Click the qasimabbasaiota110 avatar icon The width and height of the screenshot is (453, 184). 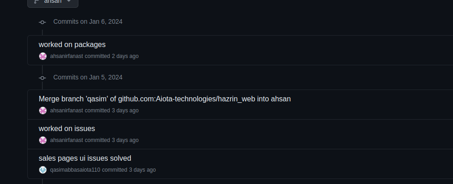(43, 170)
